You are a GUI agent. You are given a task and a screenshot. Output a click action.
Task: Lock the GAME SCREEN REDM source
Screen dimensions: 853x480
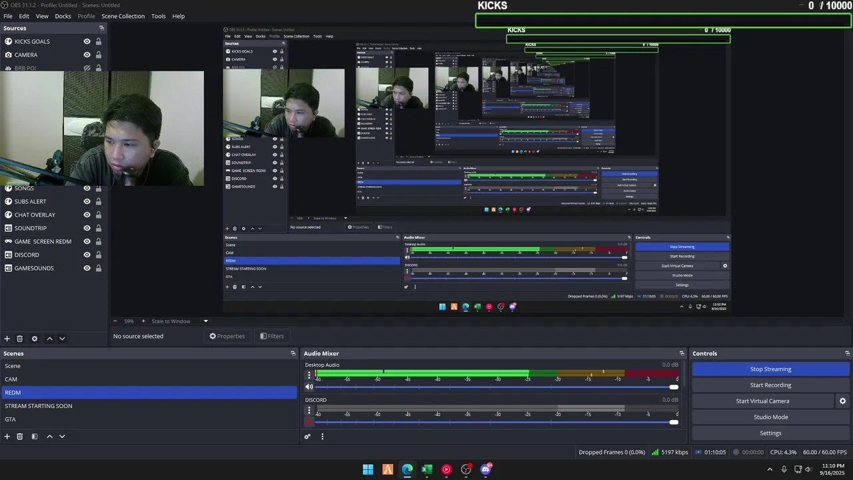point(99,241)
